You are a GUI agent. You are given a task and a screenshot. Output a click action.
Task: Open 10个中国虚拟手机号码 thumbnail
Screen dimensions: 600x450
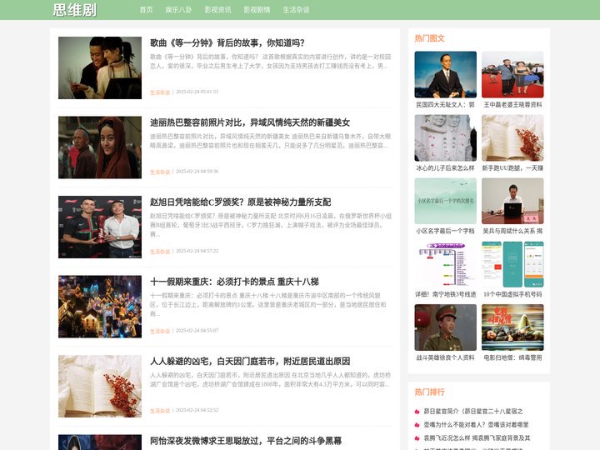click(512, 264)
